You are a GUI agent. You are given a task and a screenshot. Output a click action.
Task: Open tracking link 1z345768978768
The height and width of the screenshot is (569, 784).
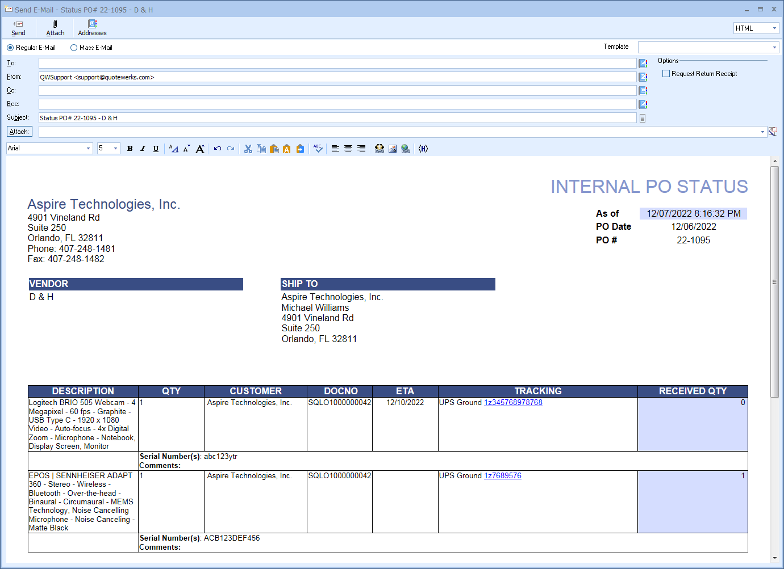[x=513, y=403]
